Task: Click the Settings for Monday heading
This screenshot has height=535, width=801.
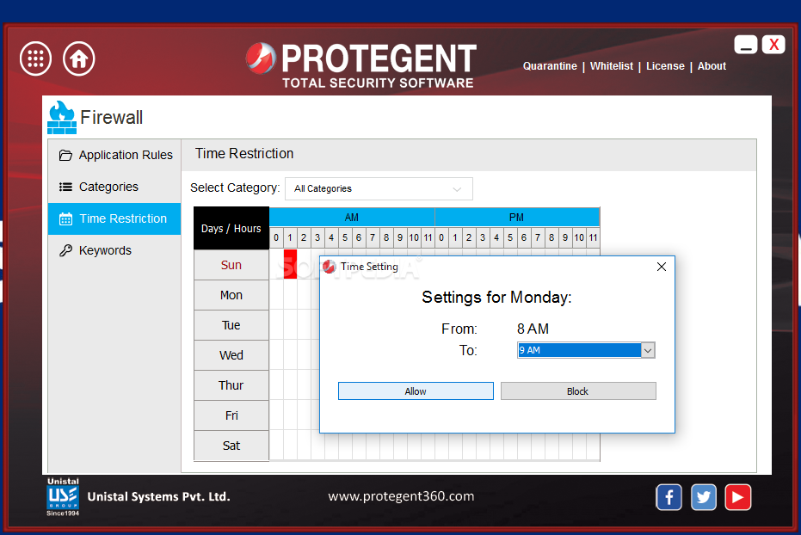Action: [x=496, y=297]
